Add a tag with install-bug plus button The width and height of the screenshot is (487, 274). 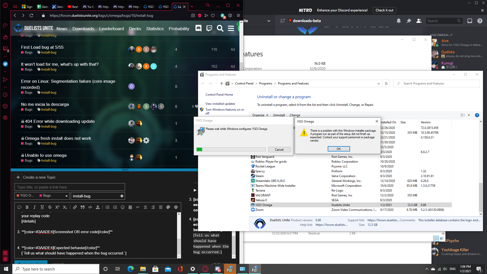[122, 196]
